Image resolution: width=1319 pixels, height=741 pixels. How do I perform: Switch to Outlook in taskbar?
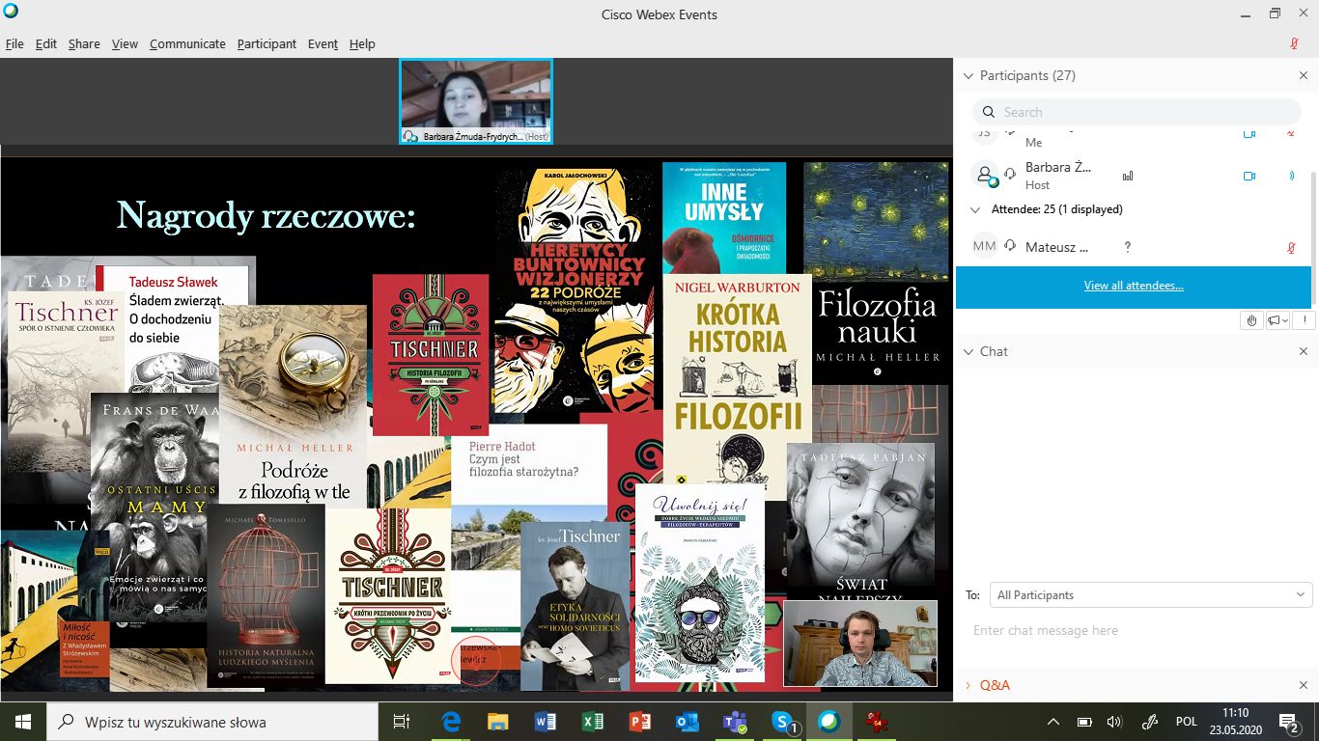click(x=688, y=721)
